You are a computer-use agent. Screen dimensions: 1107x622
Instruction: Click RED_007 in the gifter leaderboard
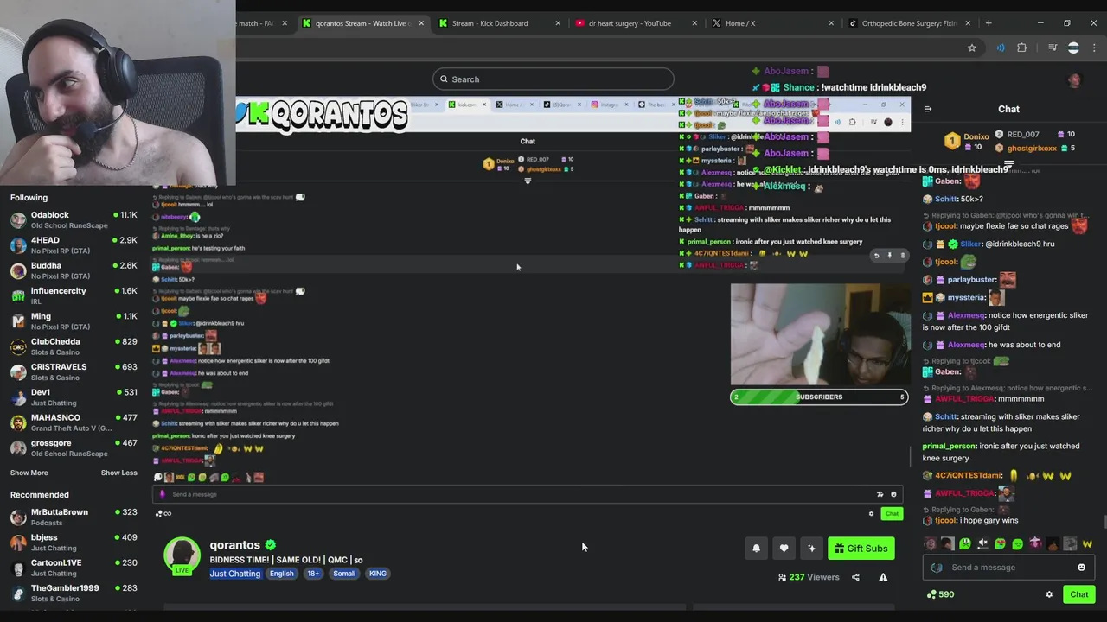1022,135
